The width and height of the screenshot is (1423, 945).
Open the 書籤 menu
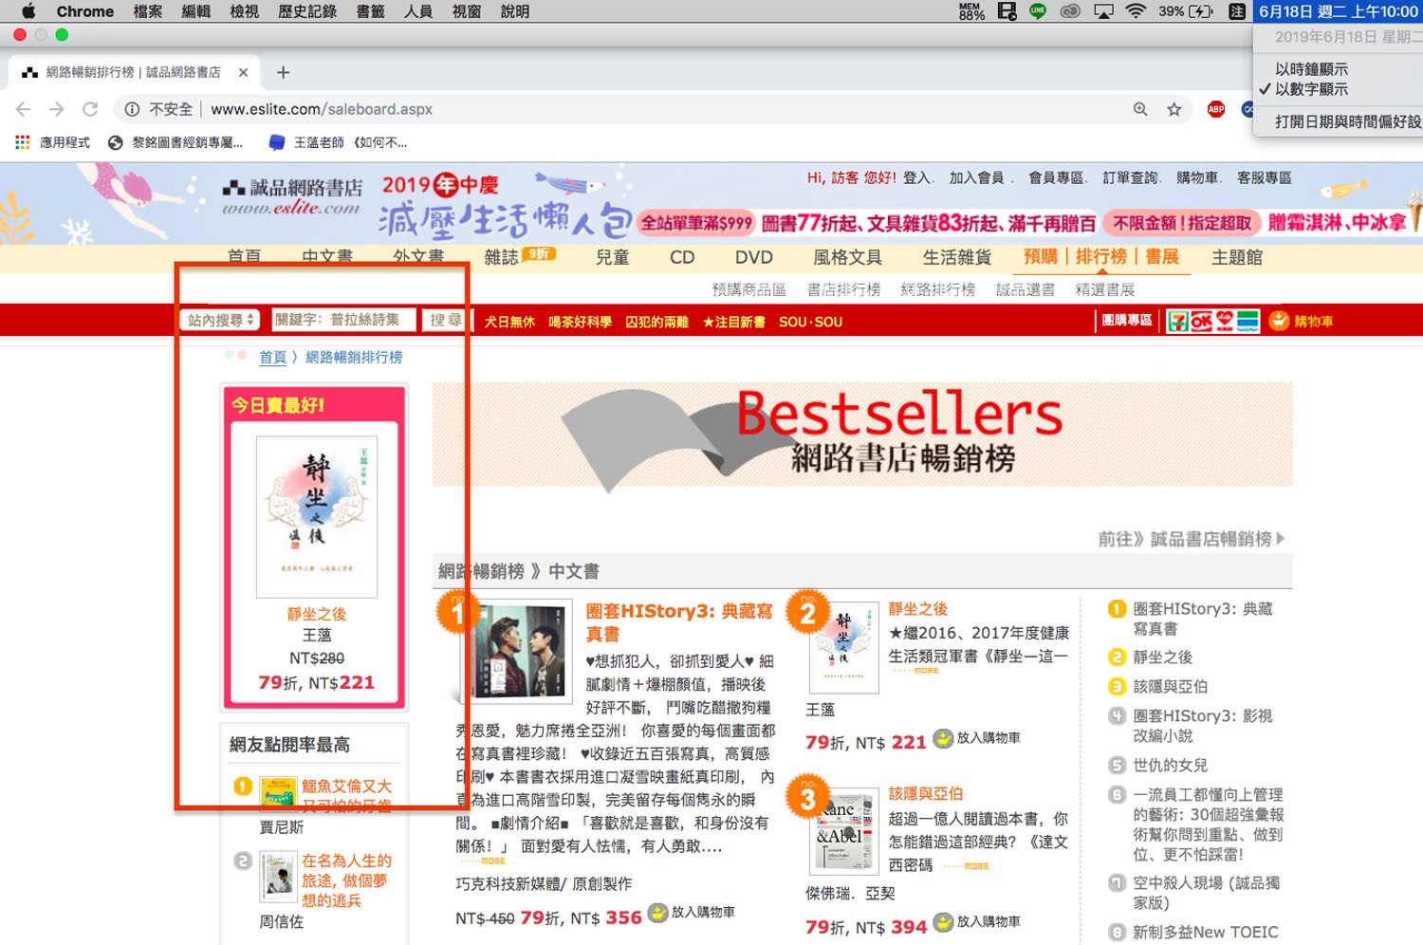pos(371,11)
